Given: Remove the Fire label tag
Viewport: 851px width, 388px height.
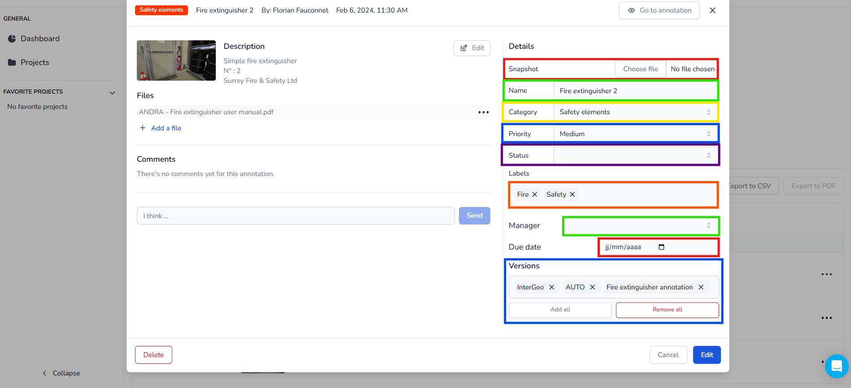Looking at the screenshot, I should (x=535, y=194).
